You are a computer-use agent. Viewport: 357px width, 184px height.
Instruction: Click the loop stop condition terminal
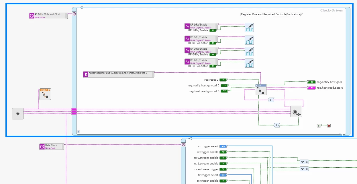(329, 126)
